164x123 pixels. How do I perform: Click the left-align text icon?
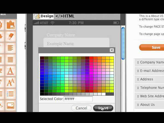tap(10, 48)
